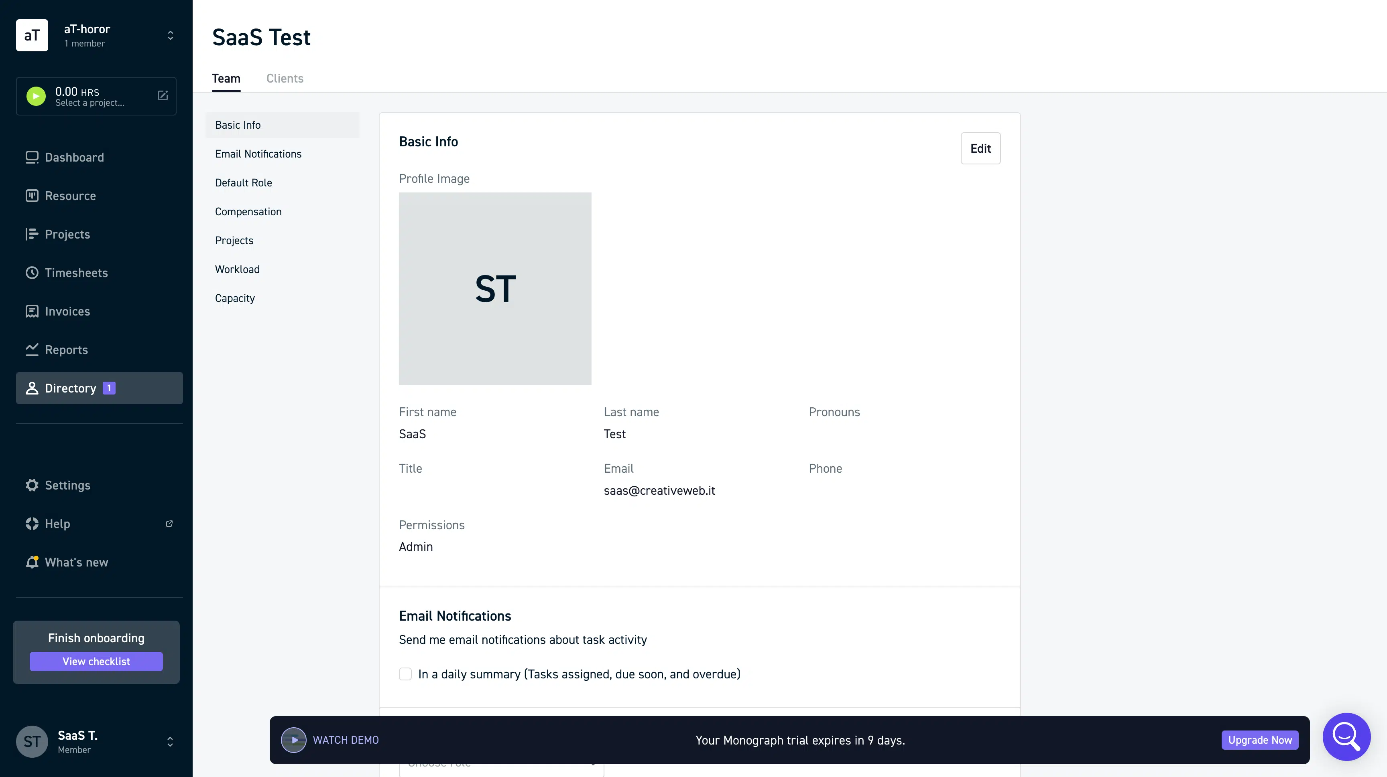The height and width of the screenshot is (777, 1387).
Task: Switch to the Clients tab
Action: pos(285,79)
